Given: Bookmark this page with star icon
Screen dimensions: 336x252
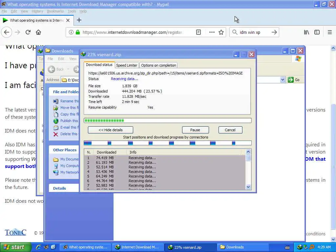Looking at the screenshot, I should [x=221, y=32].
